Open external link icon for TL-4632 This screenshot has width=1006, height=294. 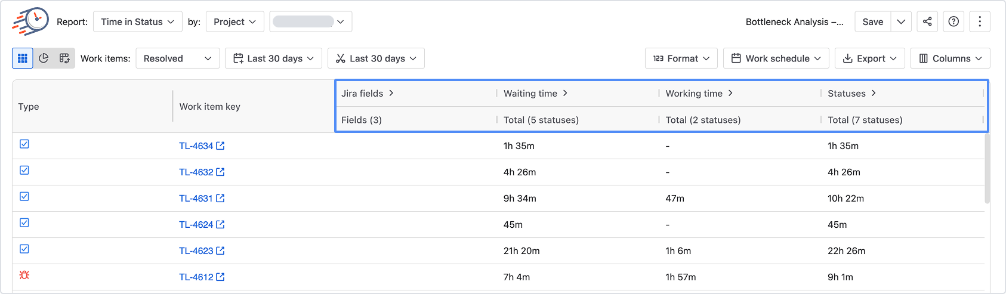click(x=220, y=172)
